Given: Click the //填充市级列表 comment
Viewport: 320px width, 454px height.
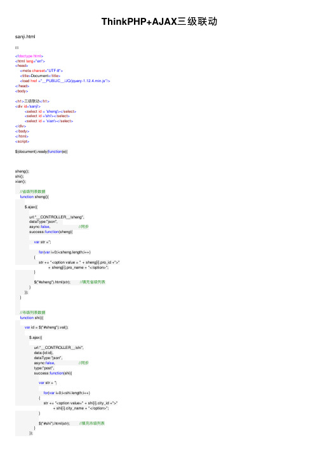Looking at the screenshot, I should click(92, 423).
